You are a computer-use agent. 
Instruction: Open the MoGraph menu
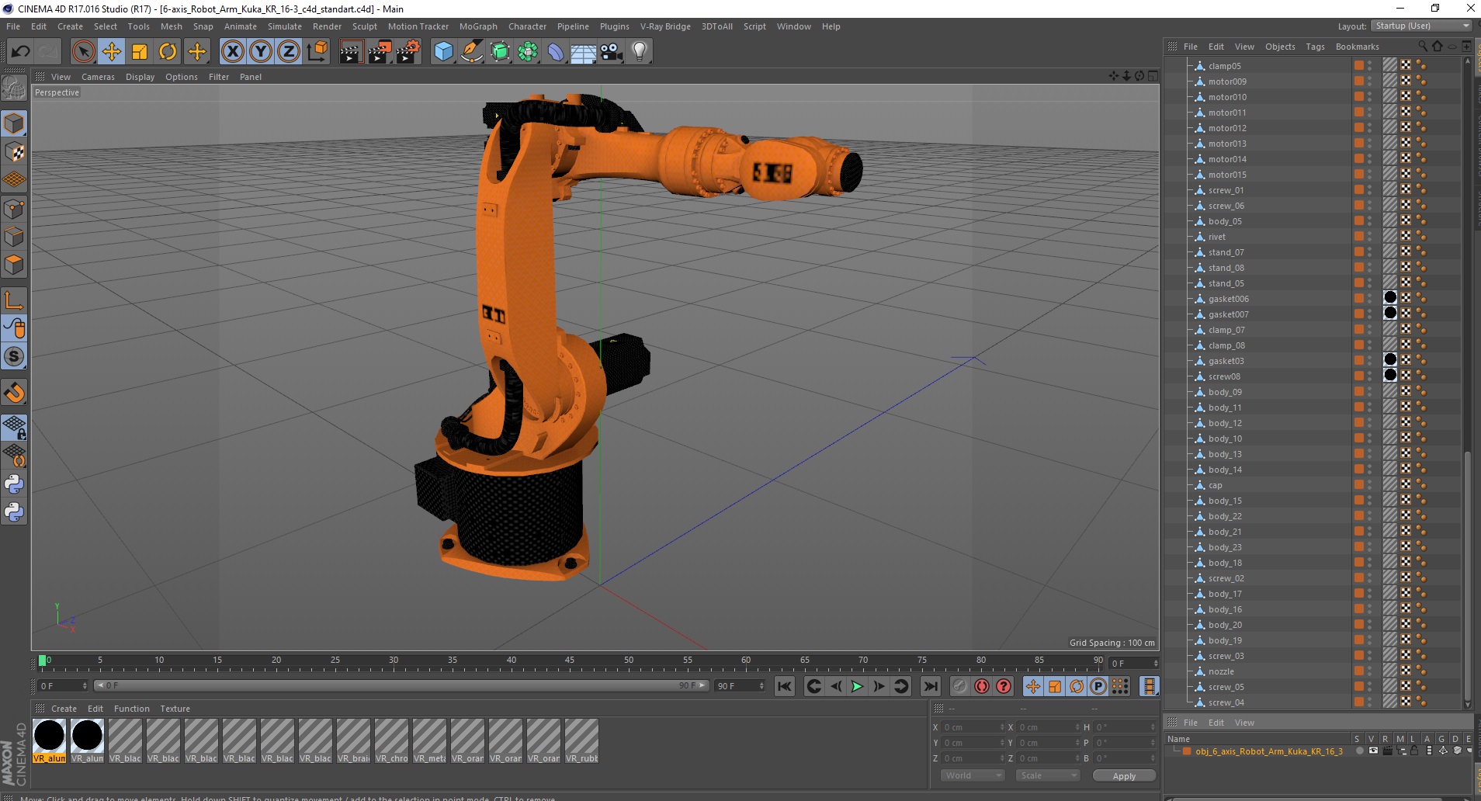tap(478, 26)
